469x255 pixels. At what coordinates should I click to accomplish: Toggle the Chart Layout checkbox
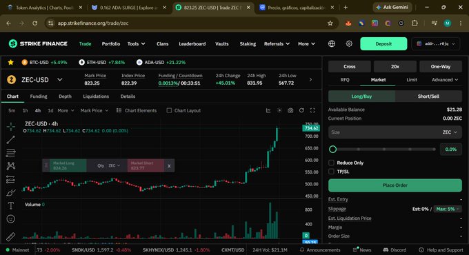pyautogui.click(x=169, y=110)
